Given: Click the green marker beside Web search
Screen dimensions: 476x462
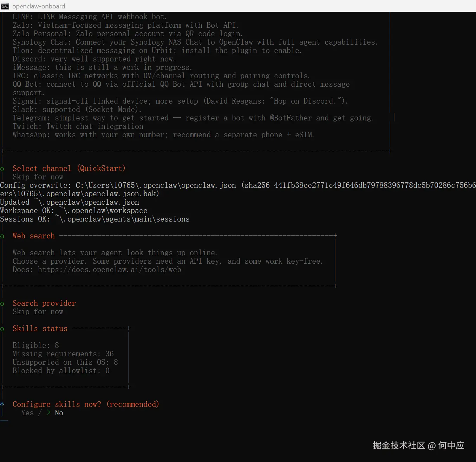Looking at the screenshot, I should pyautogui.click(x=2, y=236).
